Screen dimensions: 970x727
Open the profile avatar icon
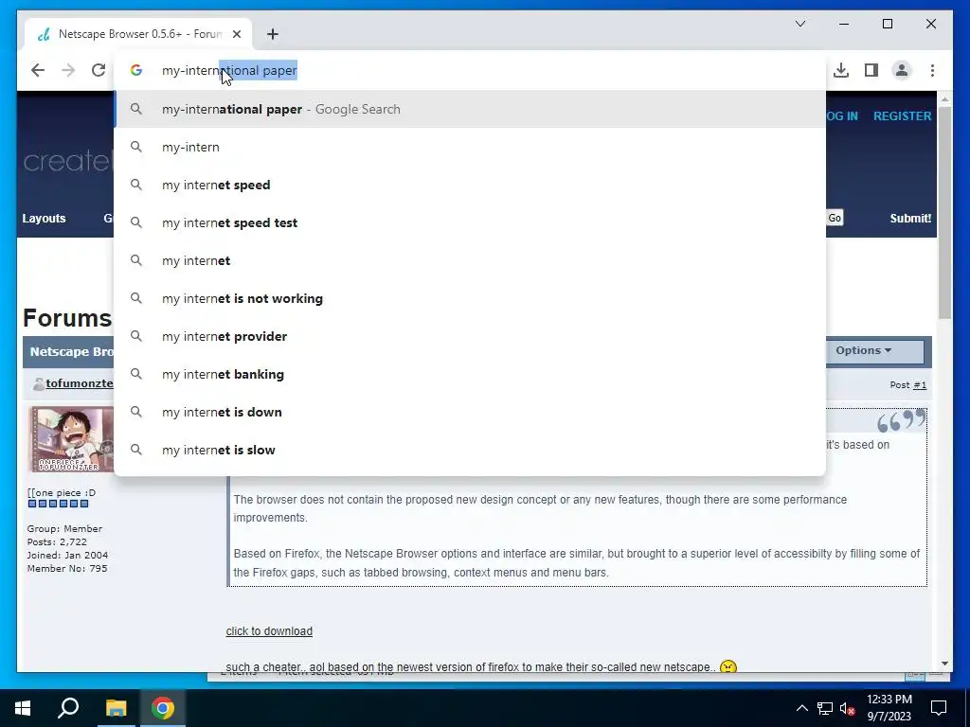[x=902, y=70]
